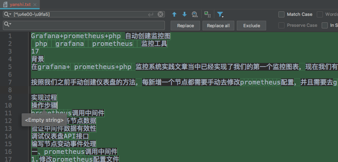Click the text 监控工具 on line 2

click(x=154, y=44)
